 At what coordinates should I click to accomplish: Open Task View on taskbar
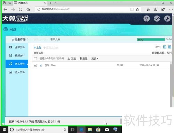pos(72,130)
